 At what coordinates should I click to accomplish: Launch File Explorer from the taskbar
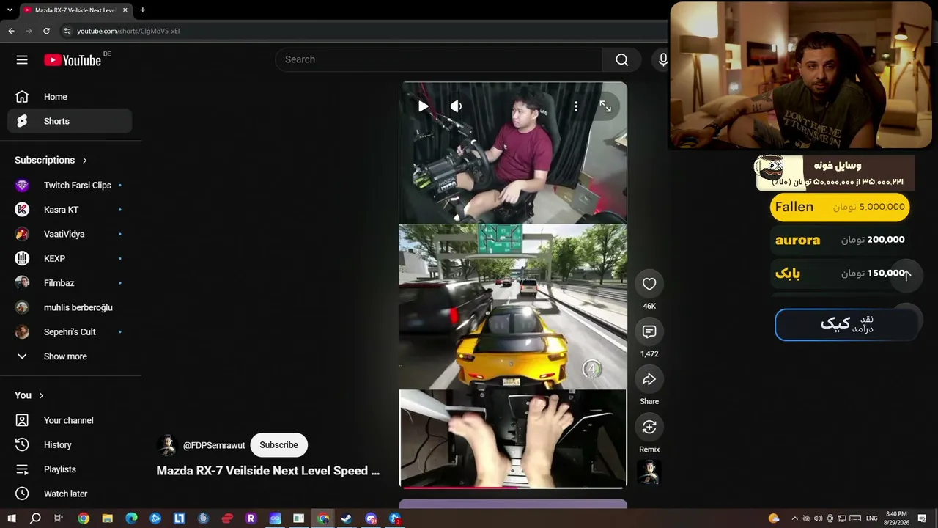[x=107, y=518]
